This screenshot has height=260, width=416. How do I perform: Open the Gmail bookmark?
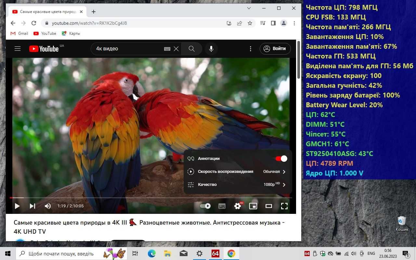pyautogui.click(x=19, y=33)
